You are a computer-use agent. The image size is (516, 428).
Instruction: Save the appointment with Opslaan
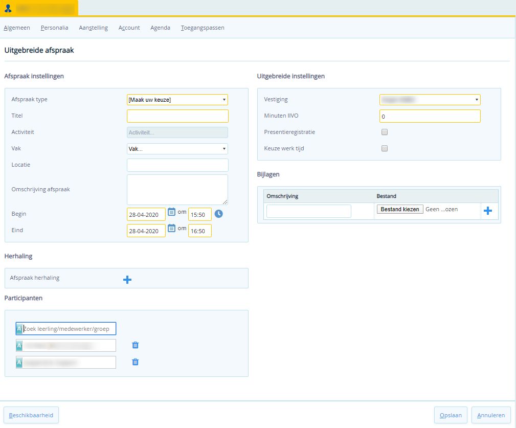[x=451, y=415]
